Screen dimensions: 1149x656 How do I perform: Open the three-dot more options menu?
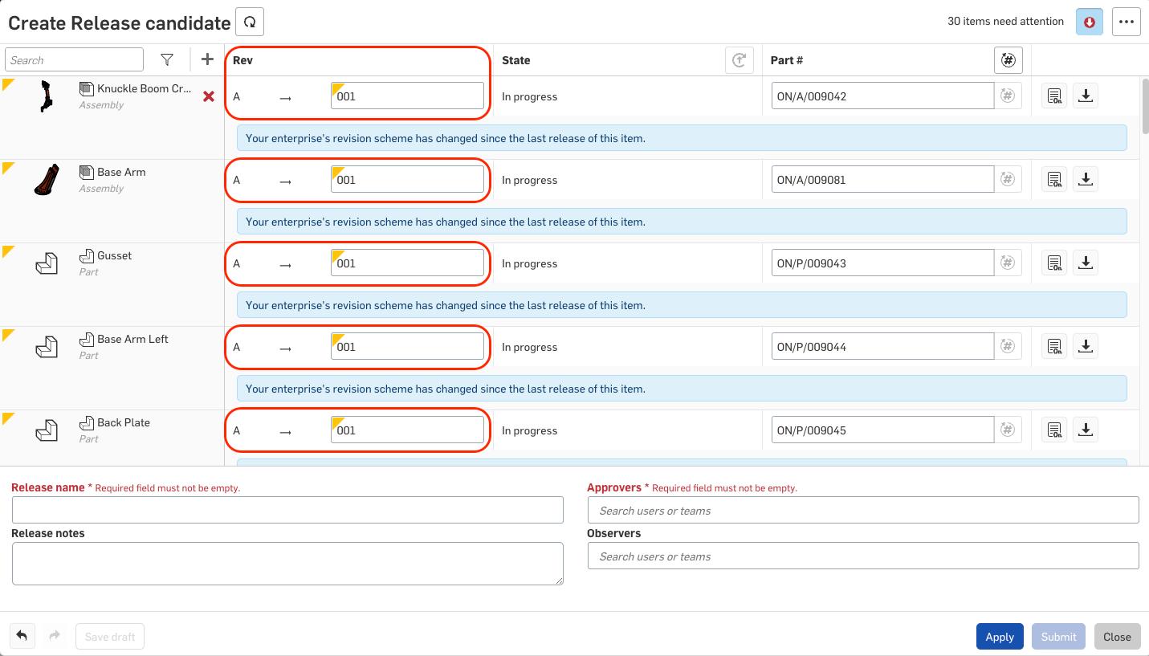coord(1127,22)
